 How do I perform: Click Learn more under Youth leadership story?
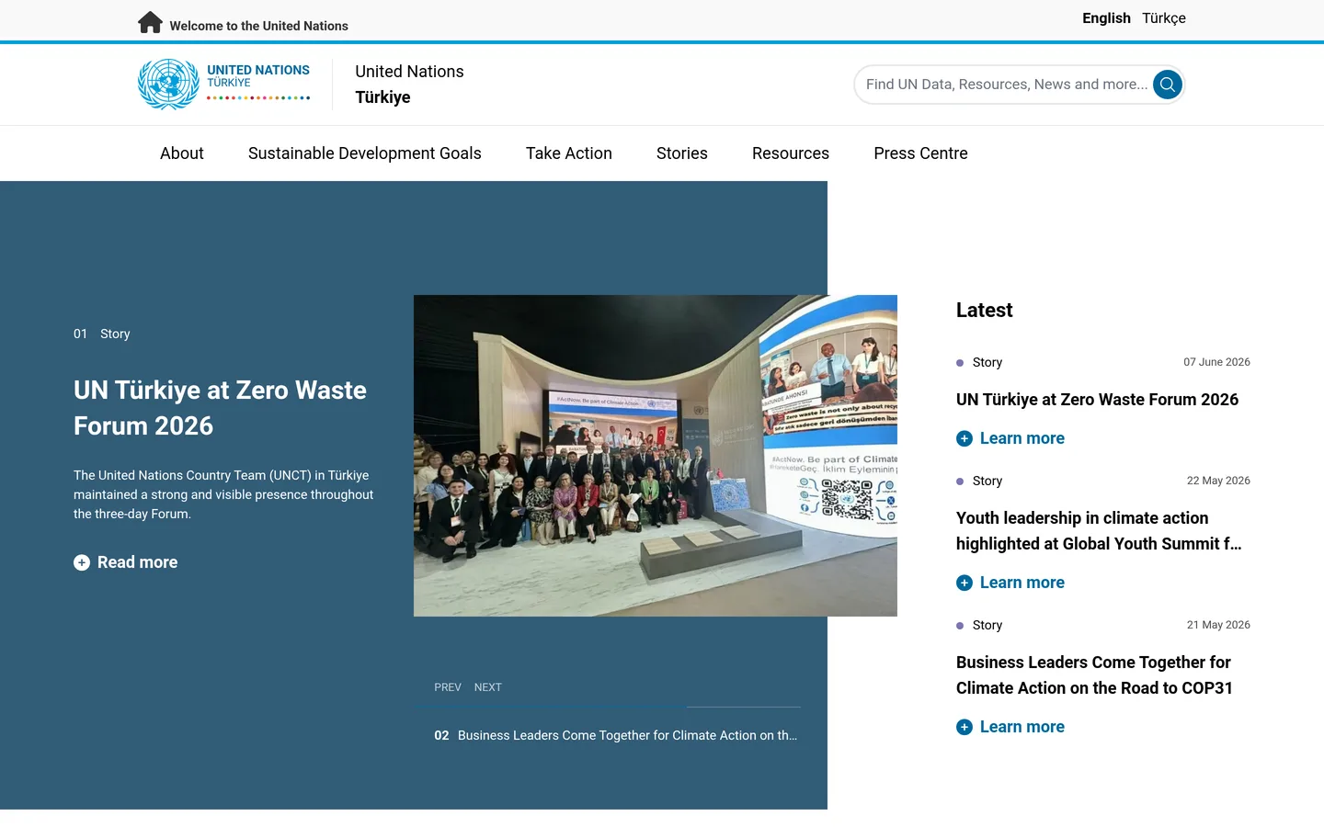(1022, 583)
